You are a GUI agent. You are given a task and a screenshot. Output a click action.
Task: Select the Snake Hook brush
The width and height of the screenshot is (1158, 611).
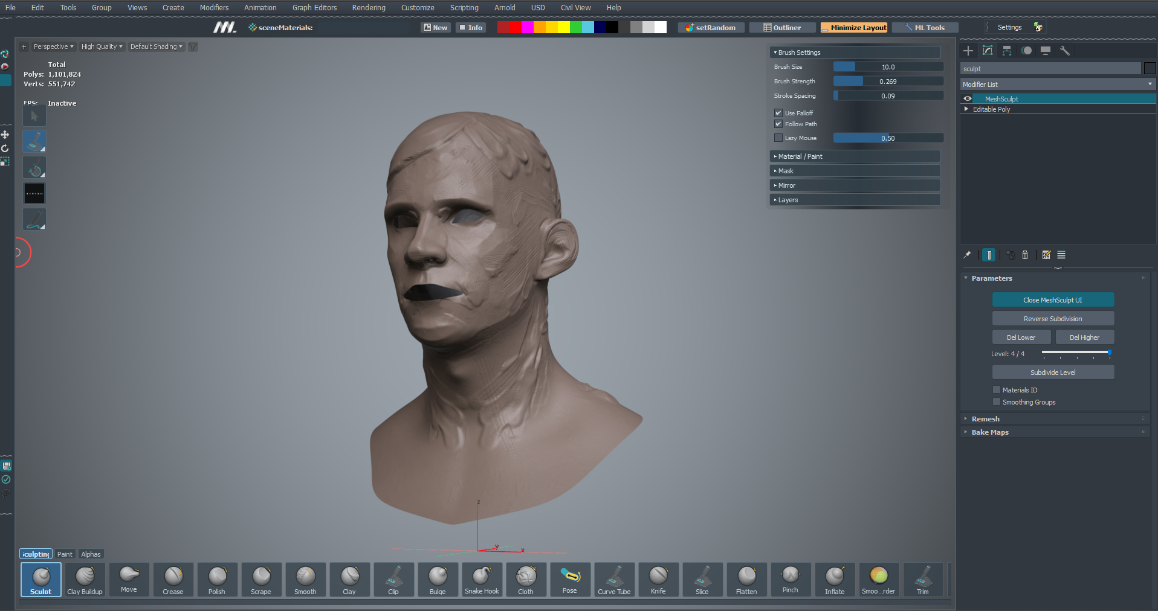click(482, 580)
